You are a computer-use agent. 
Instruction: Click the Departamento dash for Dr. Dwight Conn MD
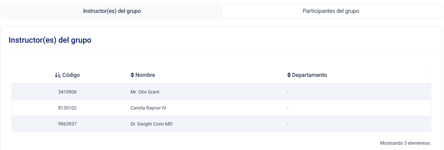288,124
